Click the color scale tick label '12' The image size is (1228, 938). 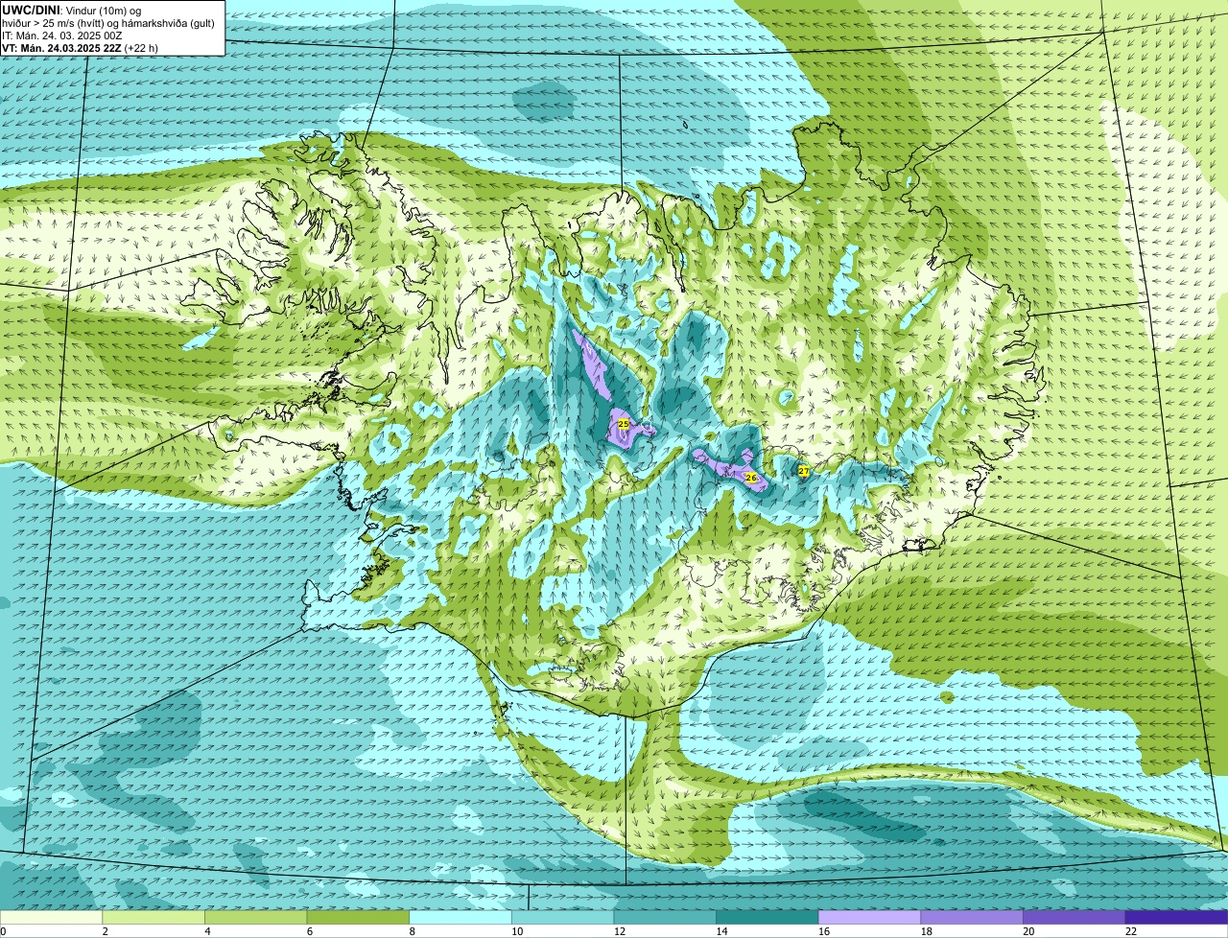pyautogui.click(x=620, y=931)
